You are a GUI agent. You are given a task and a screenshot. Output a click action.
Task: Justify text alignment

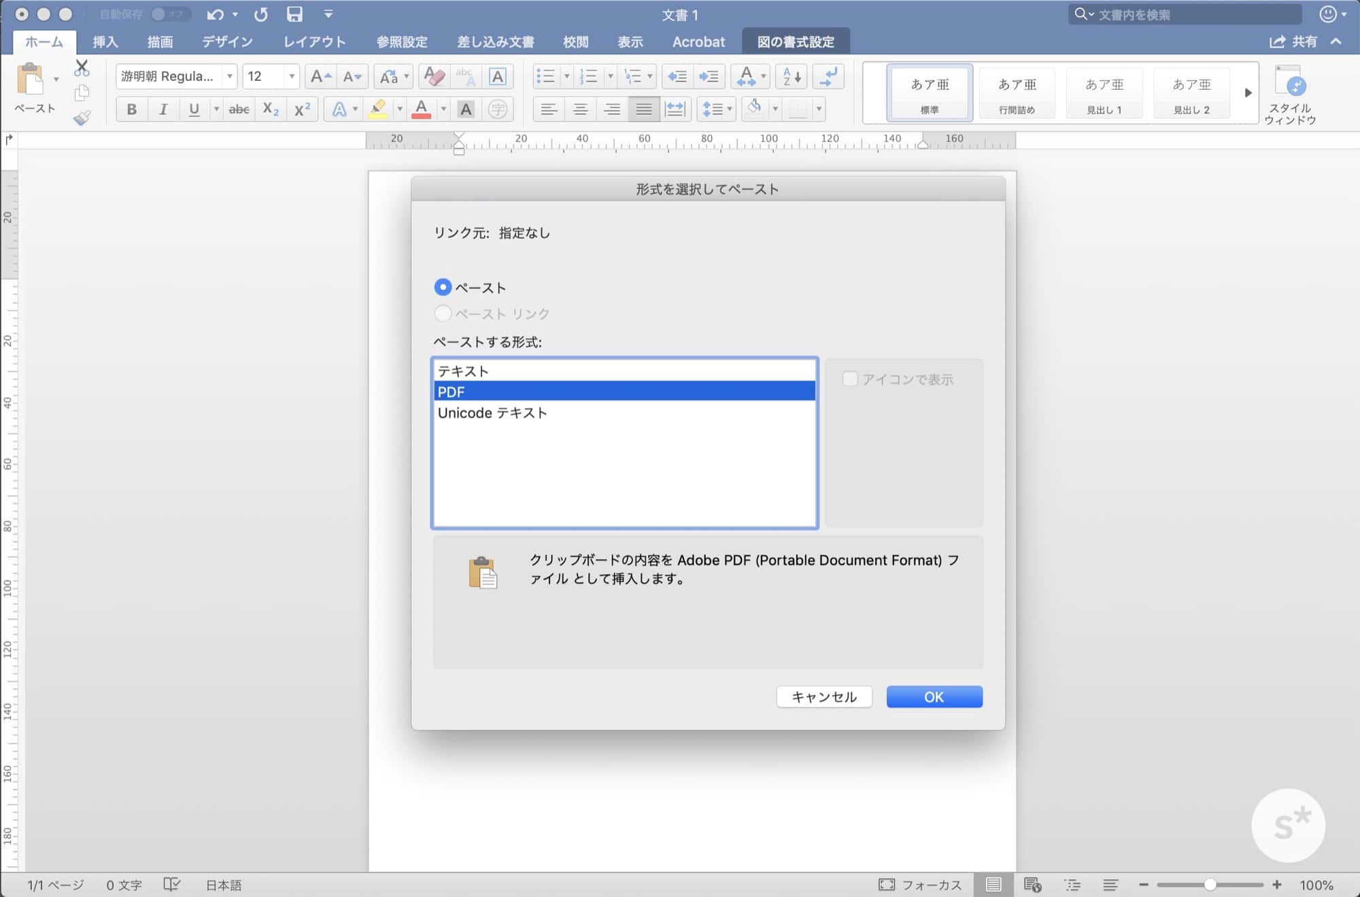[643, 109]
